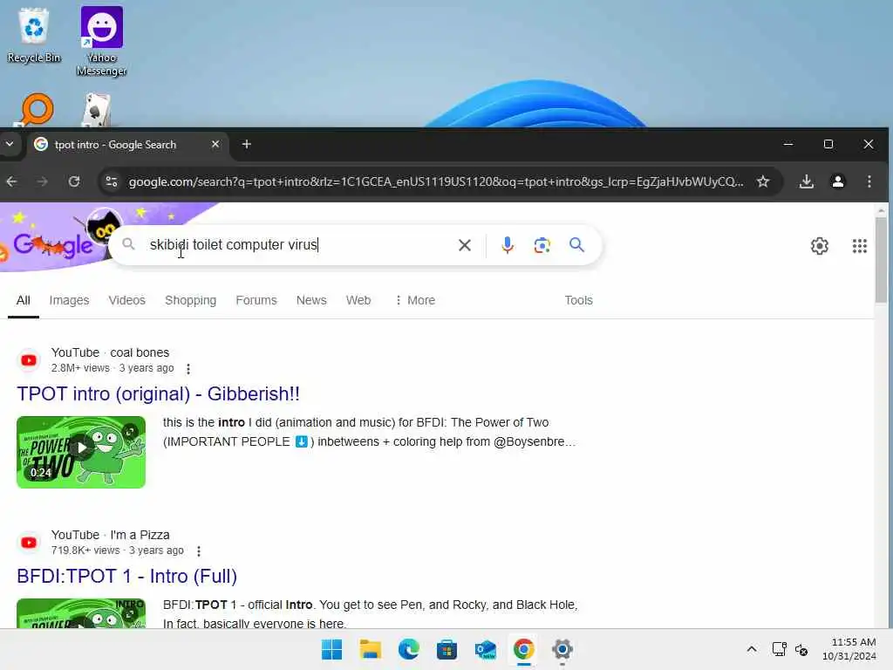Show hidden system tray icons
893x670 pixels.
click(751, 649)
